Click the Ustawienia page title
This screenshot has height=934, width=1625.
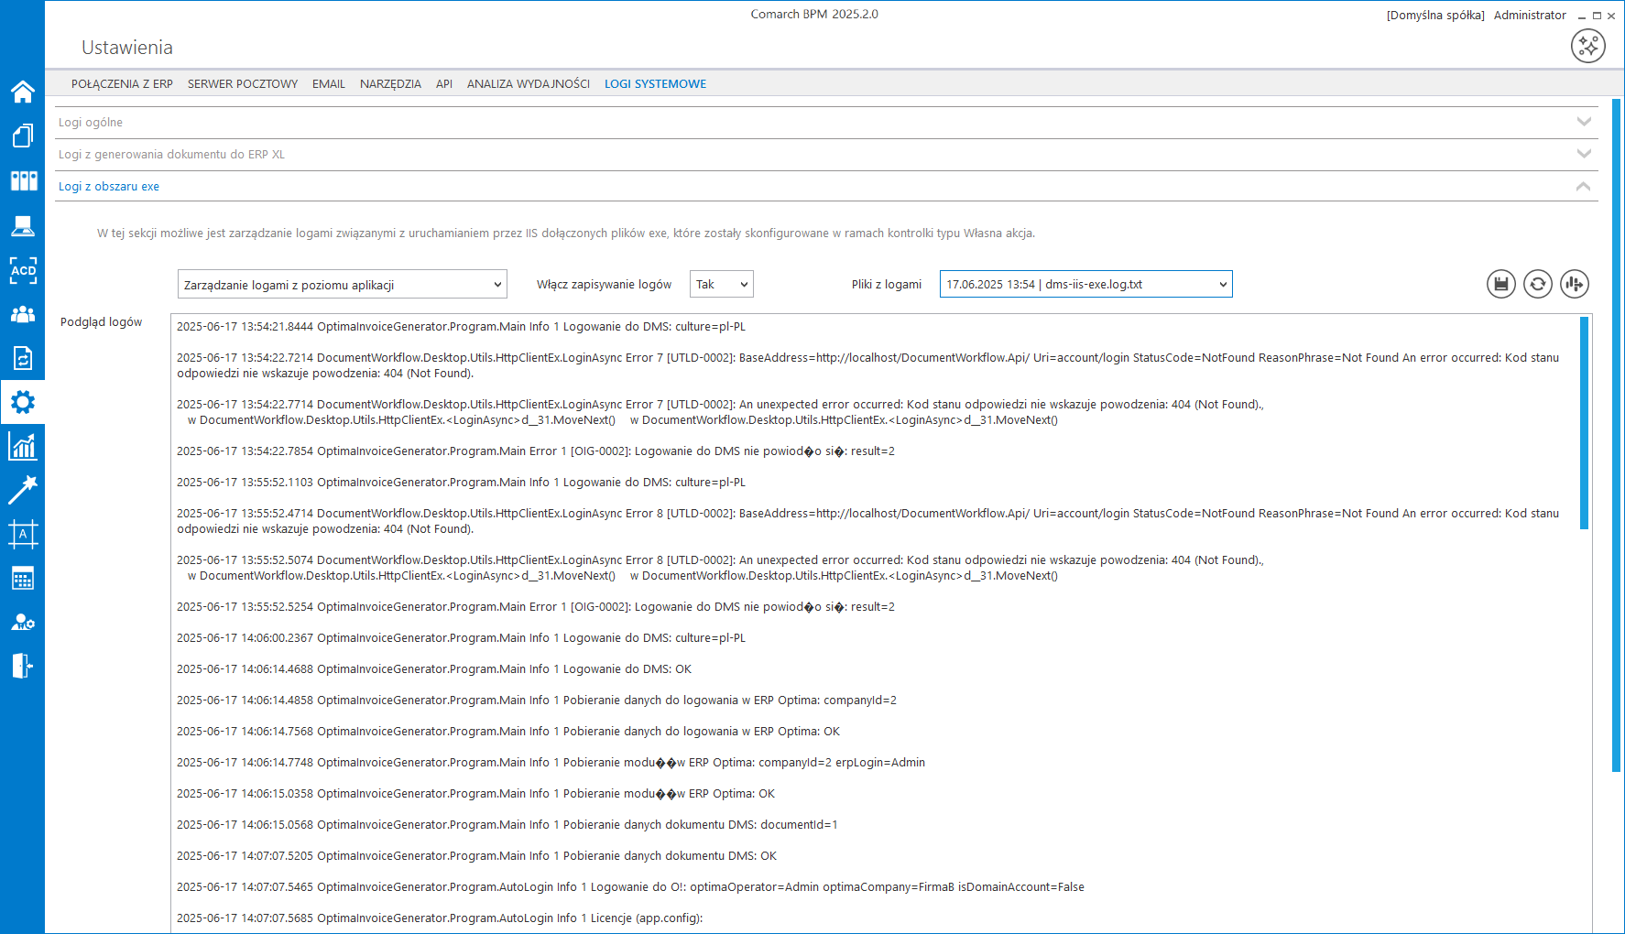point(127,48)
